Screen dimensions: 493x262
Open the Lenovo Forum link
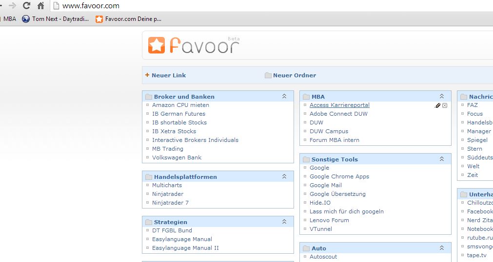point(329,220)
